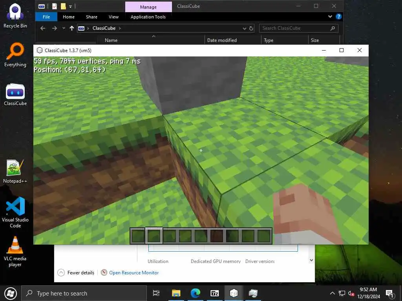Select the last hotbar slot
Screen dimensions: 402x301
coord(264,236)
